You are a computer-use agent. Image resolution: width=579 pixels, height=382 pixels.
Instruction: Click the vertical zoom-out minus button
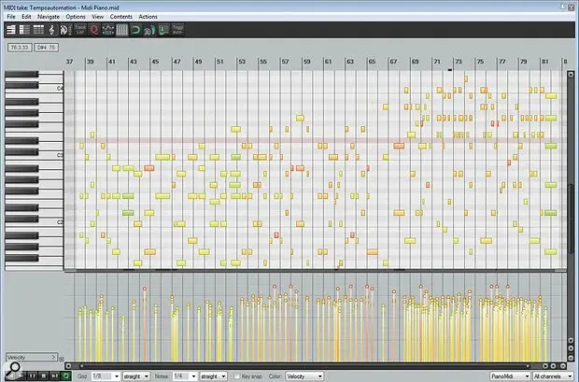571,358
